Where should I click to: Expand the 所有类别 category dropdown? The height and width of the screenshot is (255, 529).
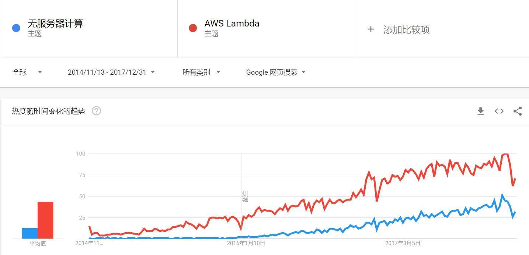click(x=201, y=72)
